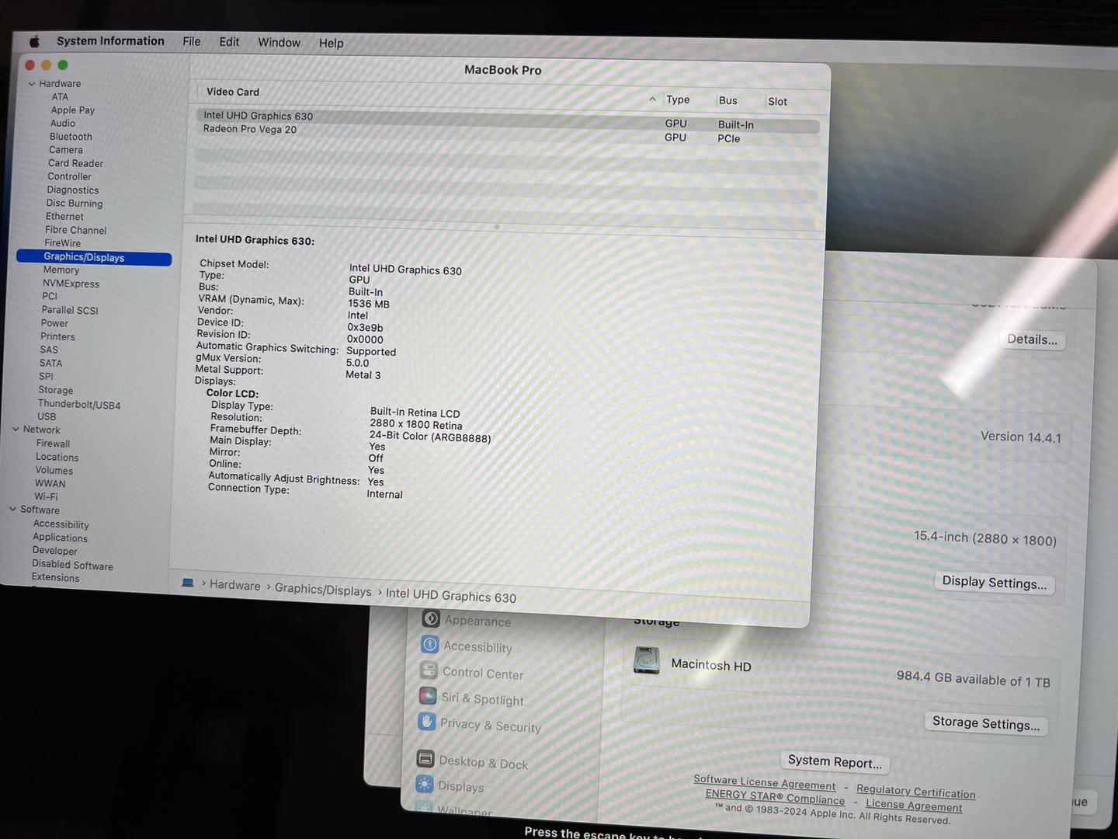This screenshot has width=1118, height=839.
Task: Select Fibre Channel in sidebar
Action: point(75,230)
